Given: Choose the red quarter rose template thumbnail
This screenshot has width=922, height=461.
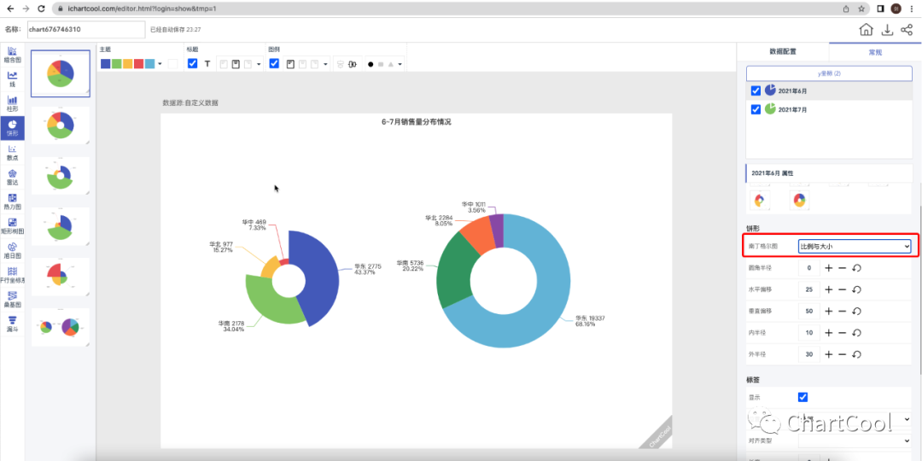Looking at the screenshot, I should 61,276.
